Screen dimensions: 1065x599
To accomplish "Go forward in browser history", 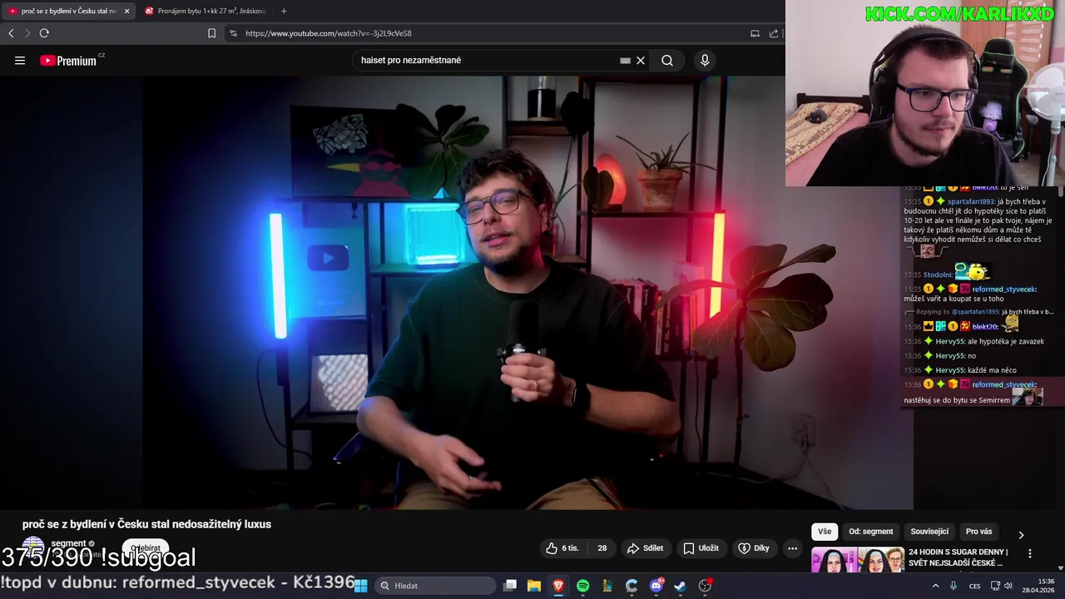I will click(x=27, y=33).
